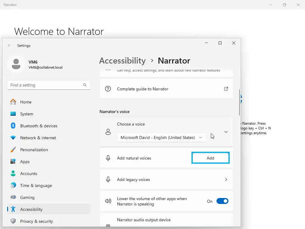Click the Home icon in sidebar
The width and height of the screenshot is (305, 229).
pos(13,102)
